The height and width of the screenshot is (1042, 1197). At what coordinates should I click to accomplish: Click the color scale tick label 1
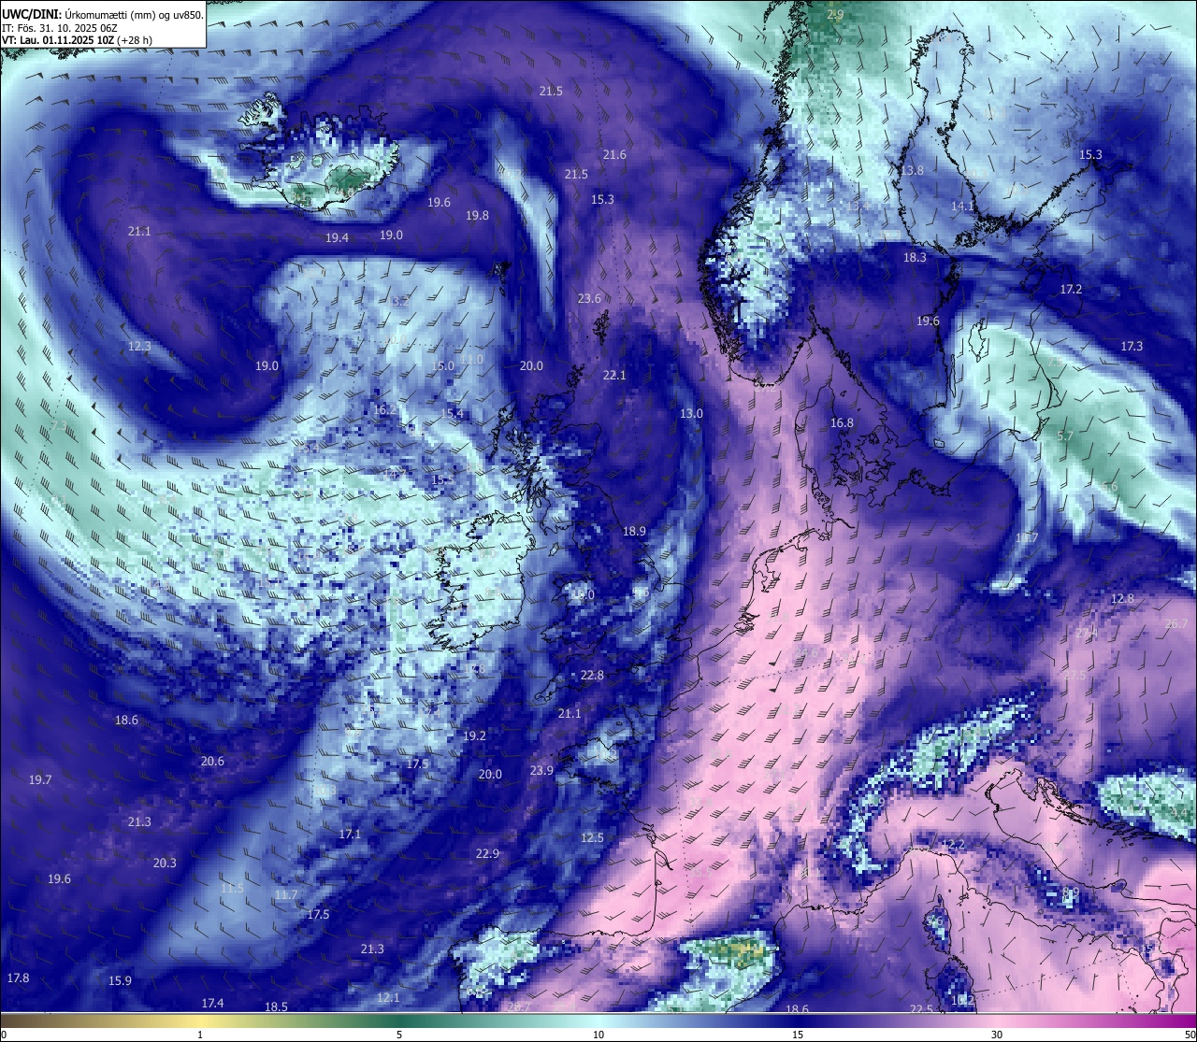pos(200,1035)
